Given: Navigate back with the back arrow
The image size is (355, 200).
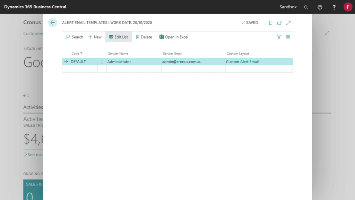Looking at the screenshot, I should pos(52,22).
